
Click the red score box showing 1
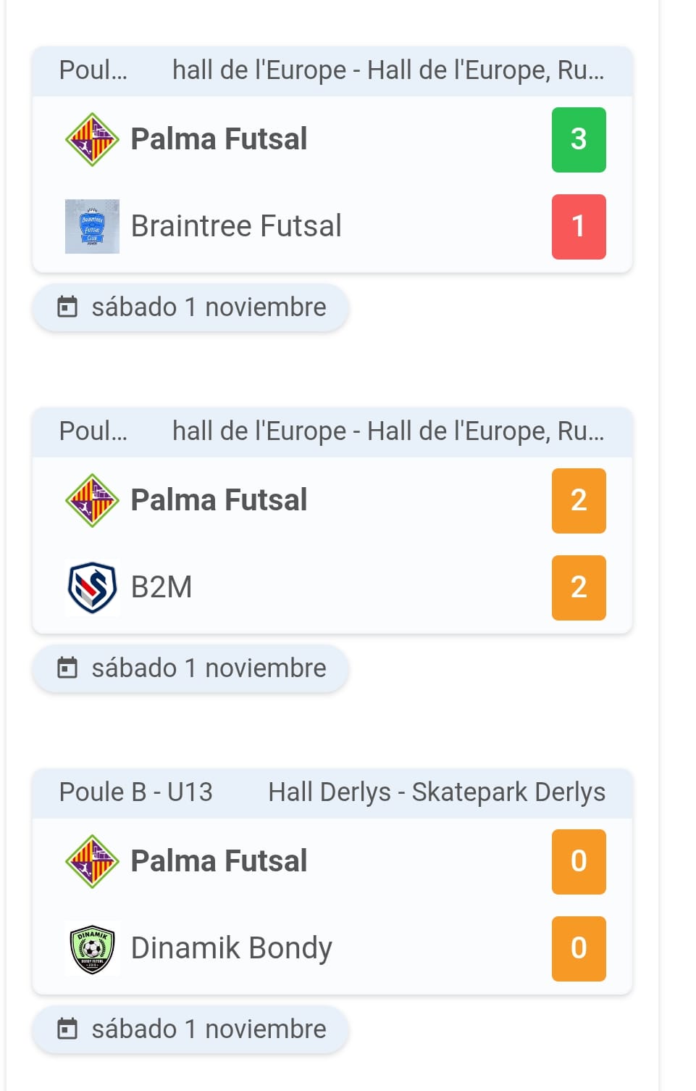point(579,227)
